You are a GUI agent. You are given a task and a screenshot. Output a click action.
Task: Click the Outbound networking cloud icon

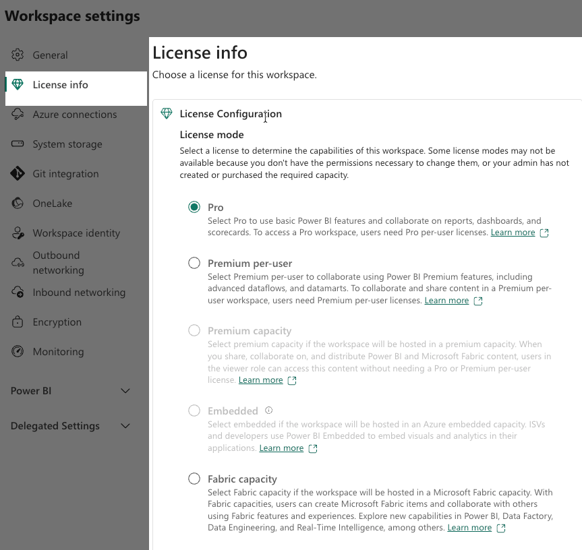pos(18,263)
